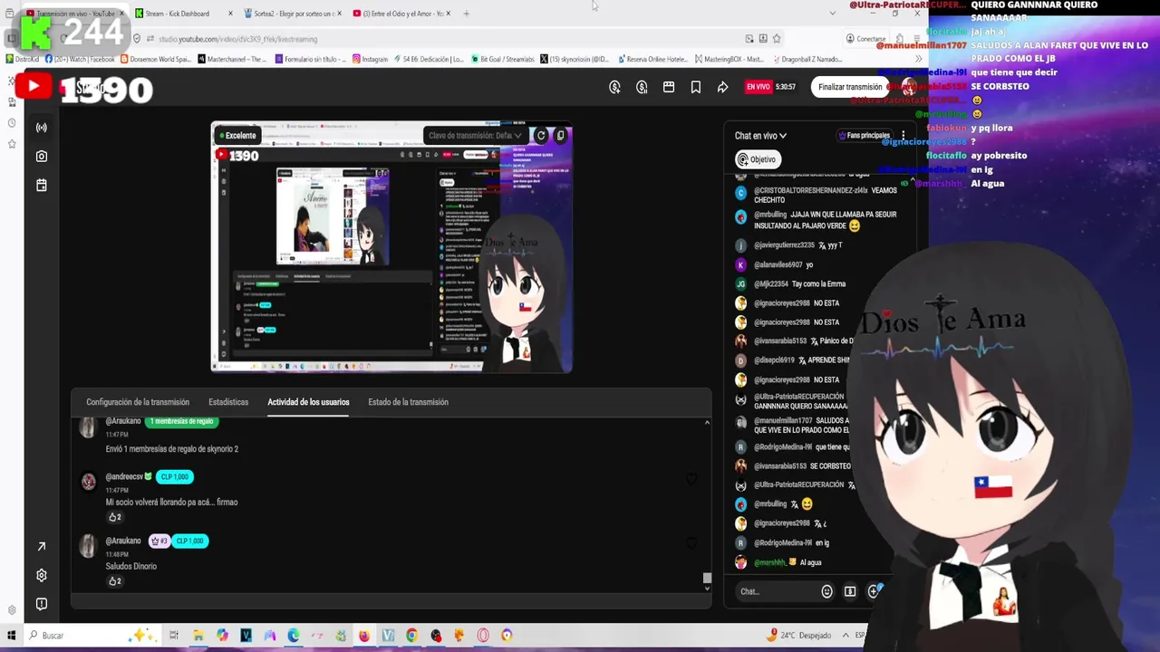Click the plus icon beside chat input
This screenshot has width=1160, height=652.
(x=873, y=591)
